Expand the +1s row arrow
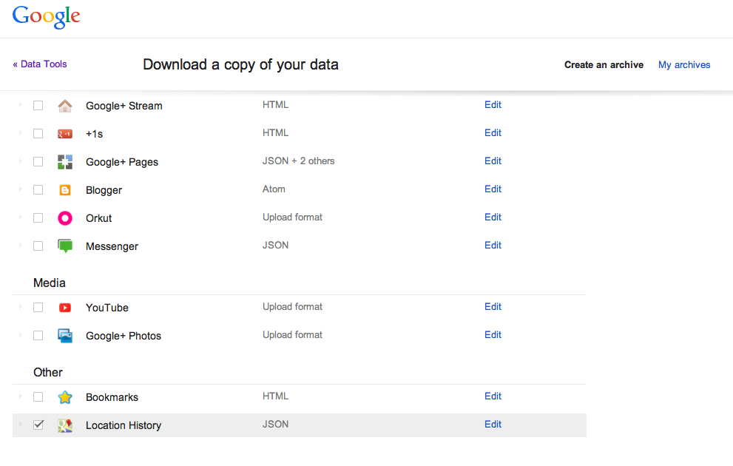 pyautogui.click(x=21, y=132)
